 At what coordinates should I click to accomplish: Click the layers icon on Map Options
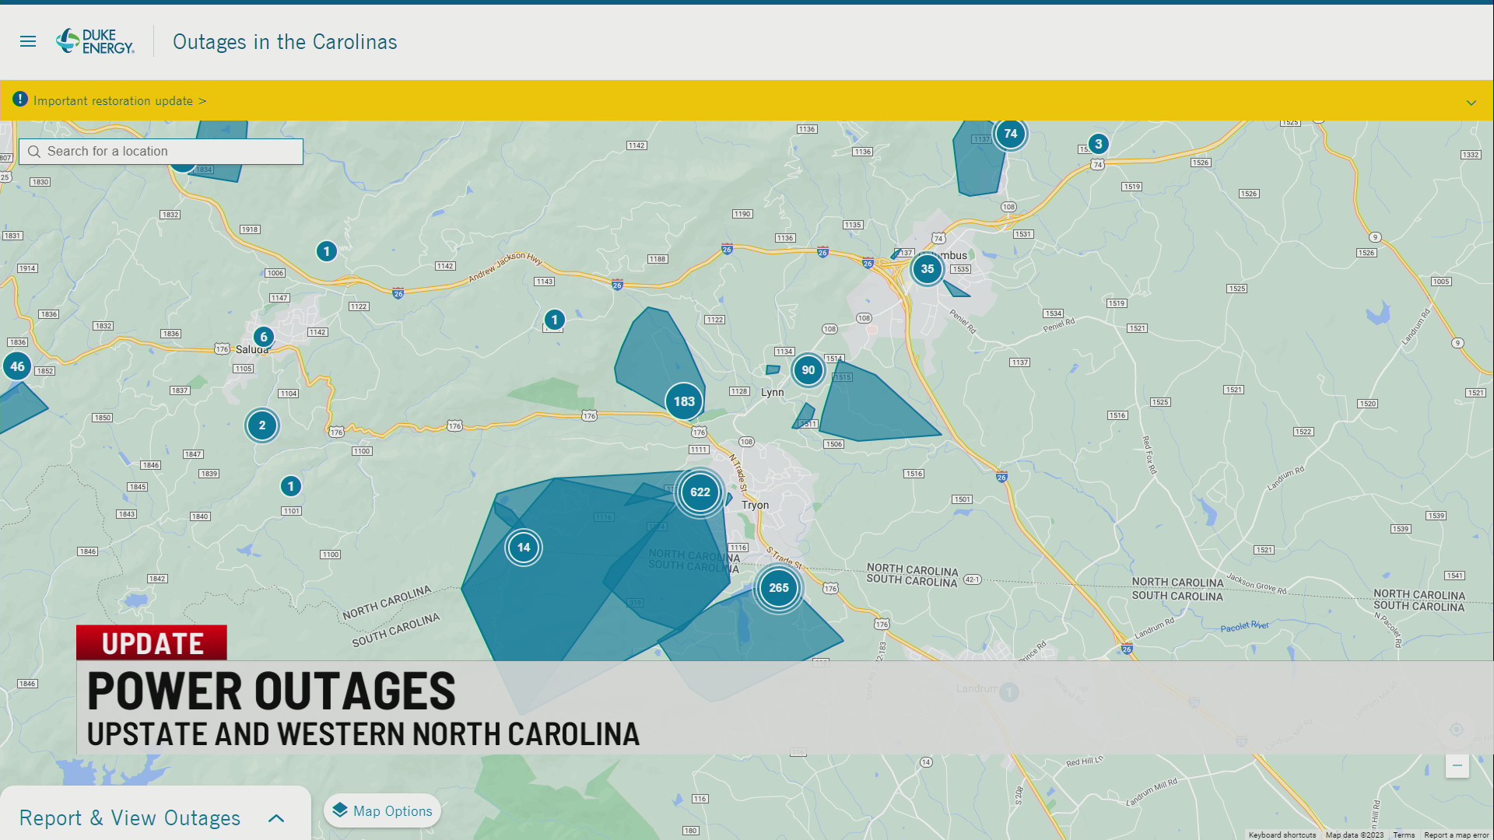[340, 810]
